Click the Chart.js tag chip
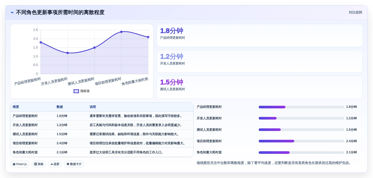Image resolution: width=373 pixels, height=178 pixels. click(x=20, y=164)
